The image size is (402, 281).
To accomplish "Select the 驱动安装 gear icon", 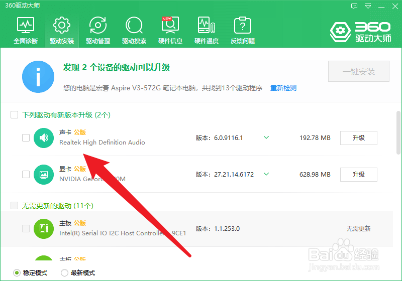I will pos(61,25).
